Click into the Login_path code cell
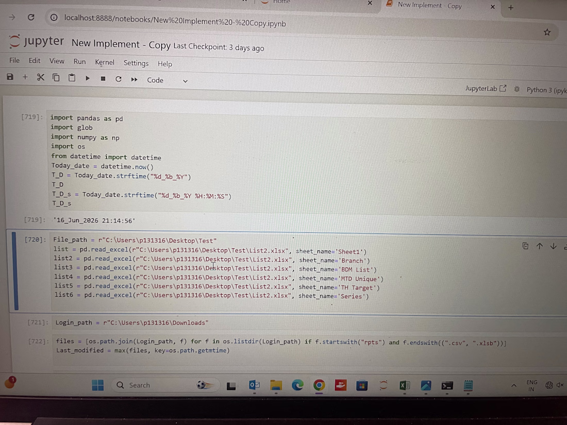This screenshot has width=567, height=425. [310, 323]
